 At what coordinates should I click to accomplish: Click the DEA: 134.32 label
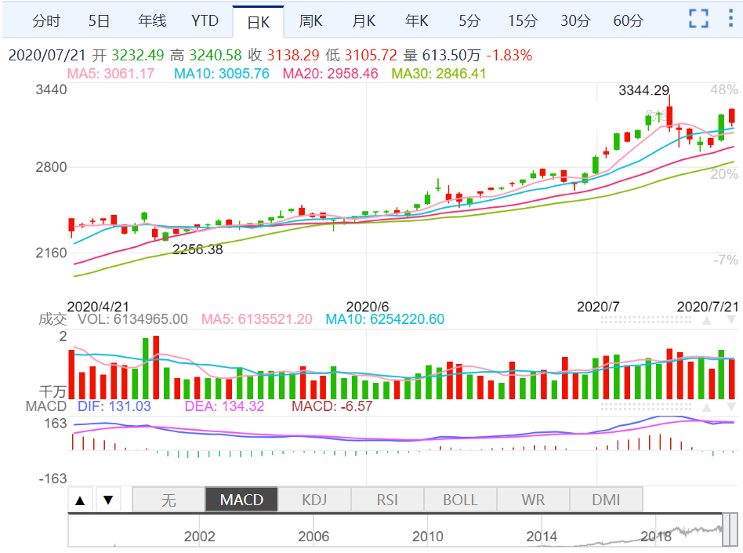point(224,406)
